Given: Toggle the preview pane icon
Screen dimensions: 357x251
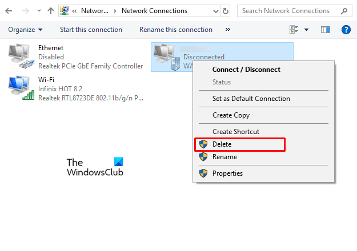Looking at the screenshot, I should (326, 30).
